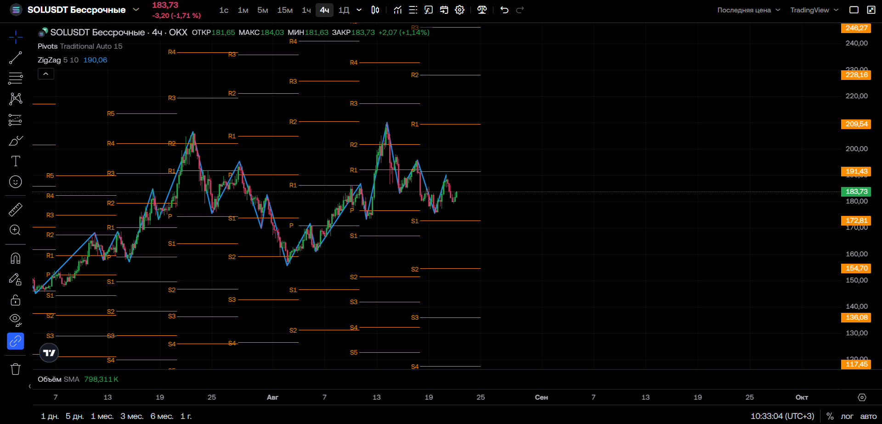Collapse the indicator legend chevron
Viewport: 882px width, 424px height.
tap(46, 74)
